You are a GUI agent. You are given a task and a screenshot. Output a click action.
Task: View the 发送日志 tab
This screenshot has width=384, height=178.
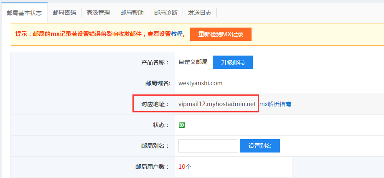pyautogui.click(x=200, y=13)
